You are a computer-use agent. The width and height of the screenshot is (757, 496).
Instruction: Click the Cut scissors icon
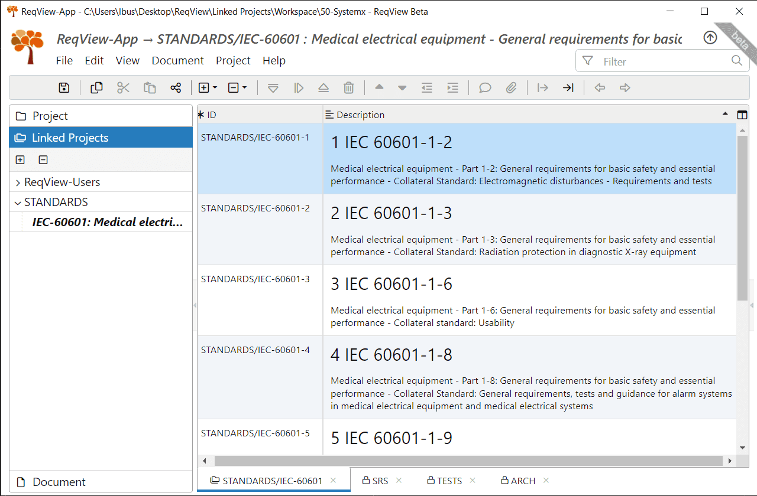pos(123,88)
